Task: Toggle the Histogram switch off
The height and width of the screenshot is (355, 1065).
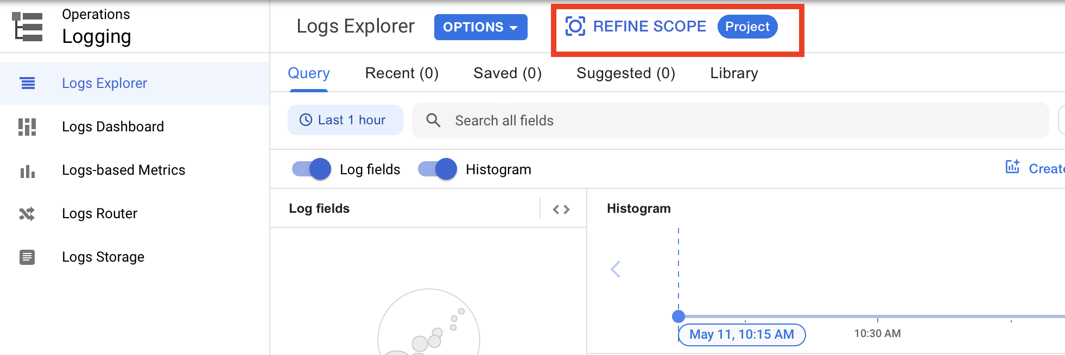Action: point(438,169)
